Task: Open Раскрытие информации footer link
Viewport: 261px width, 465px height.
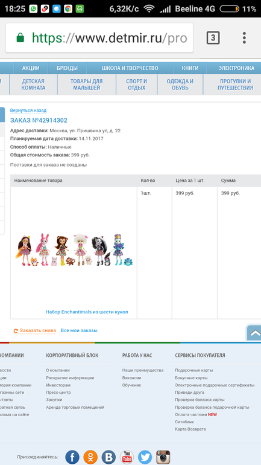Action: tap(70, 378)
